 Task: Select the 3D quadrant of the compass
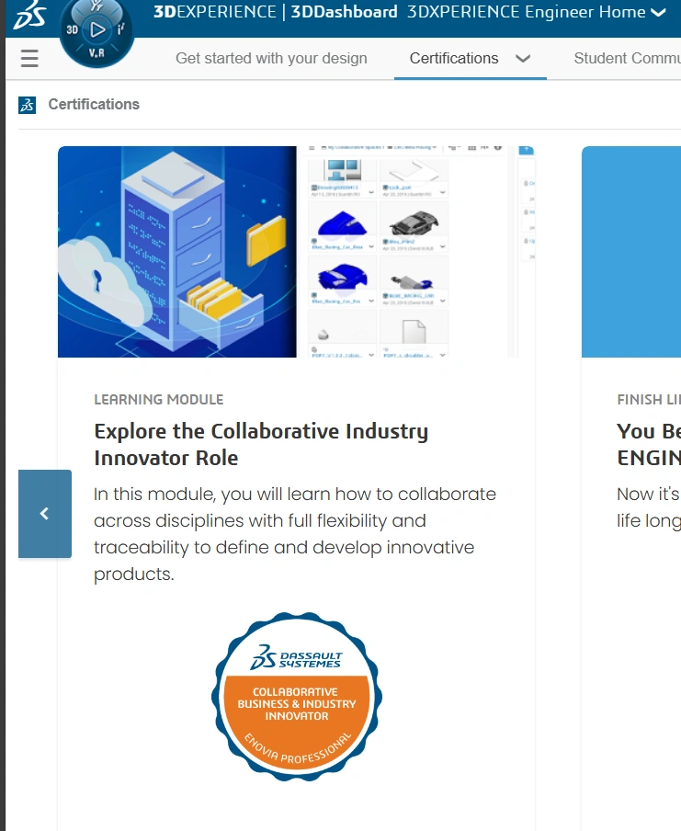tap(72, 29)
